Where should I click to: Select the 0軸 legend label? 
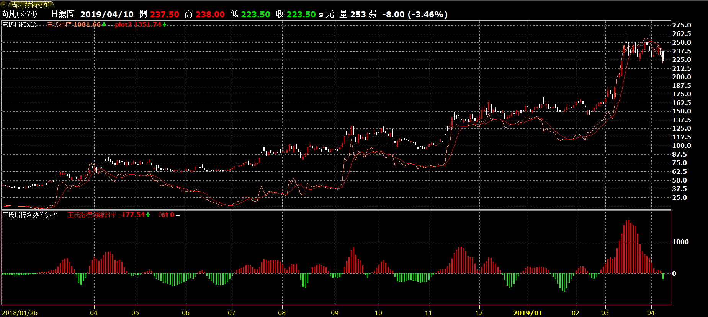pyautogui.click(x=164, y=215)
